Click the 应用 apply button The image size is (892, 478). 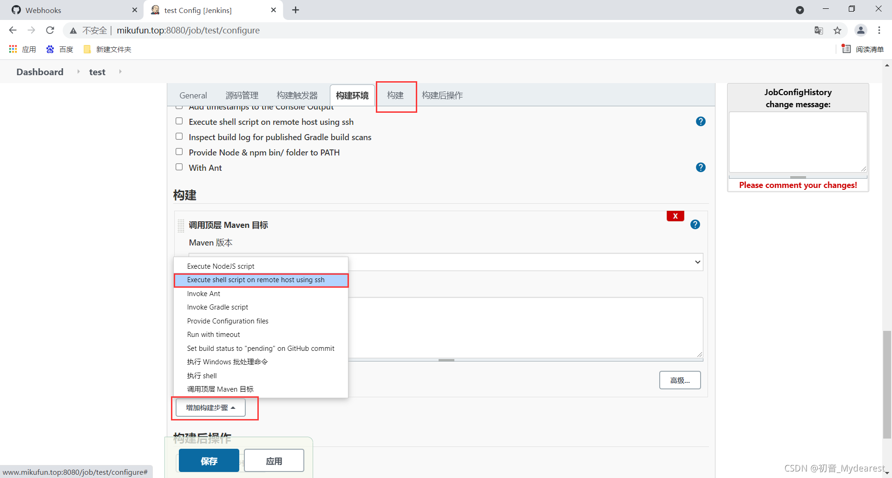[274, 461]
